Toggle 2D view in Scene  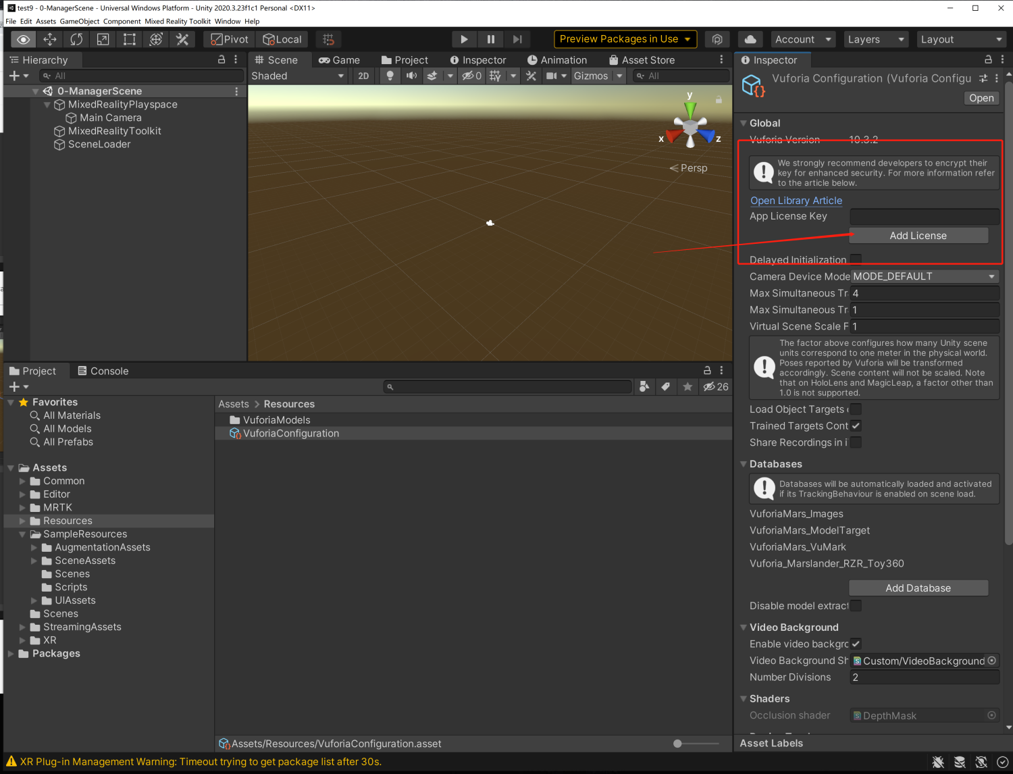[x=363, y=76]
